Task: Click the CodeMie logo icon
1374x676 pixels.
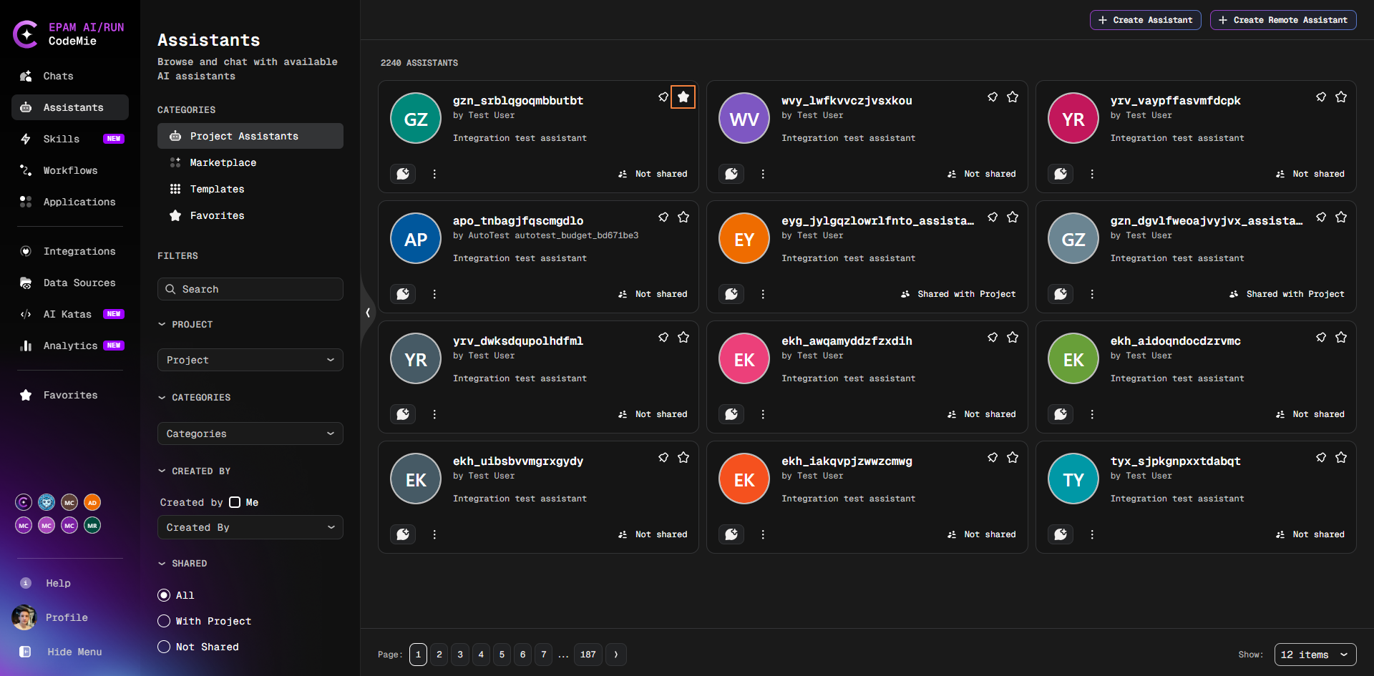Action: point(26,34)
